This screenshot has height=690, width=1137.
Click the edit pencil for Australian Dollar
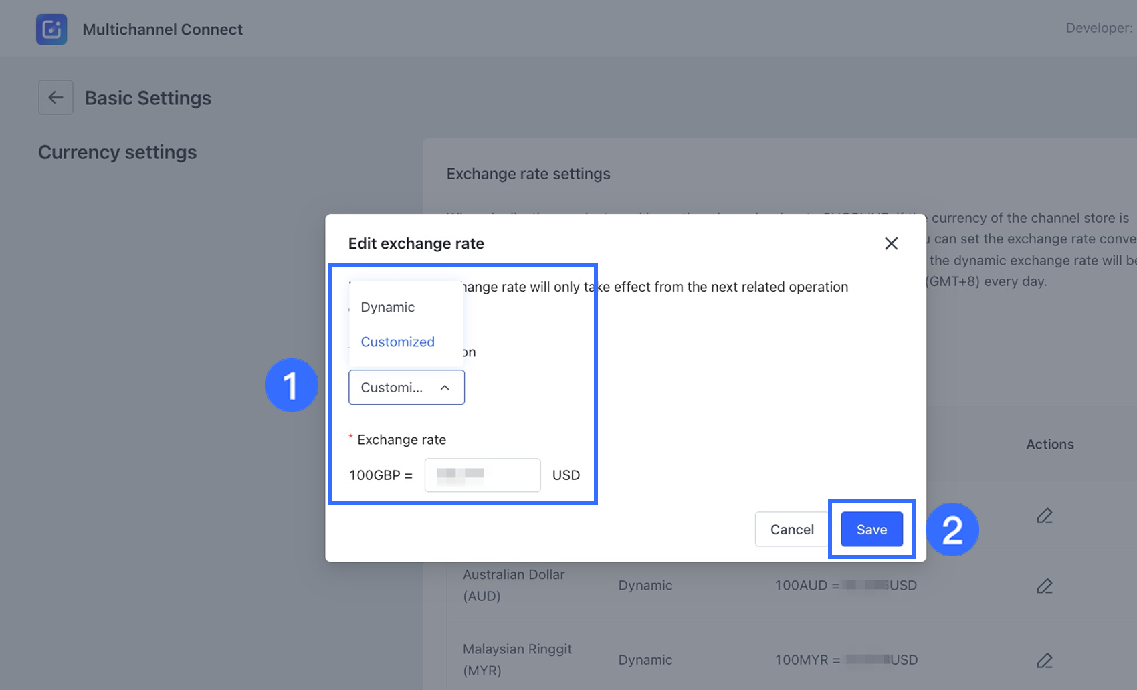1044,586
